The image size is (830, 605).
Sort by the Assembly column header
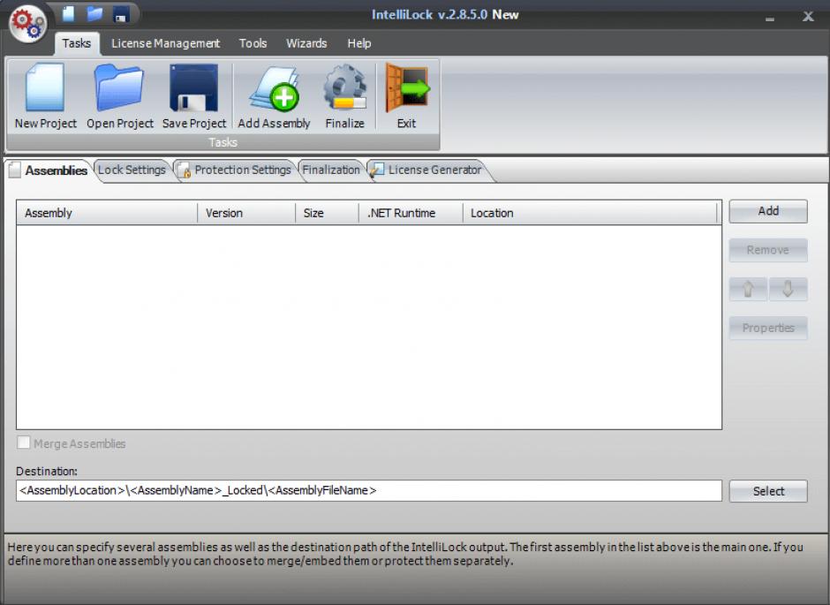click(107, 213)
